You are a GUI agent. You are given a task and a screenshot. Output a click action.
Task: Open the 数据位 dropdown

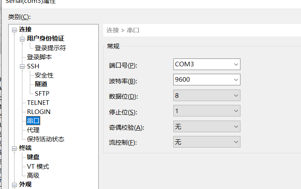[x=236, y=95]
